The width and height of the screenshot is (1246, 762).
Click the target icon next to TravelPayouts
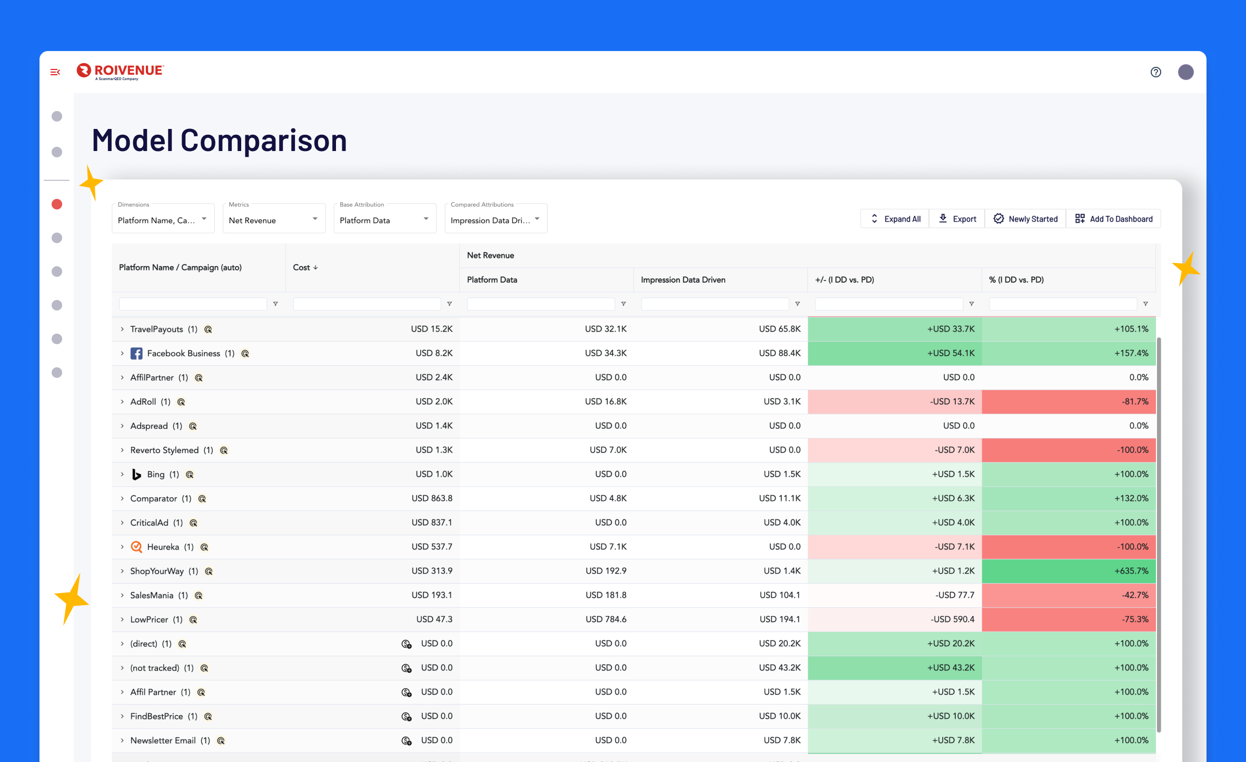[208, 329]
